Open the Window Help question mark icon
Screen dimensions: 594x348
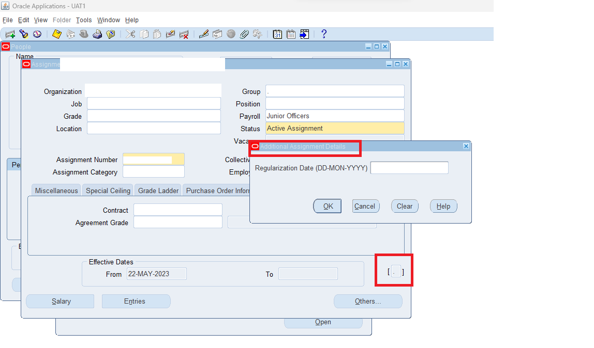[323, 34]
